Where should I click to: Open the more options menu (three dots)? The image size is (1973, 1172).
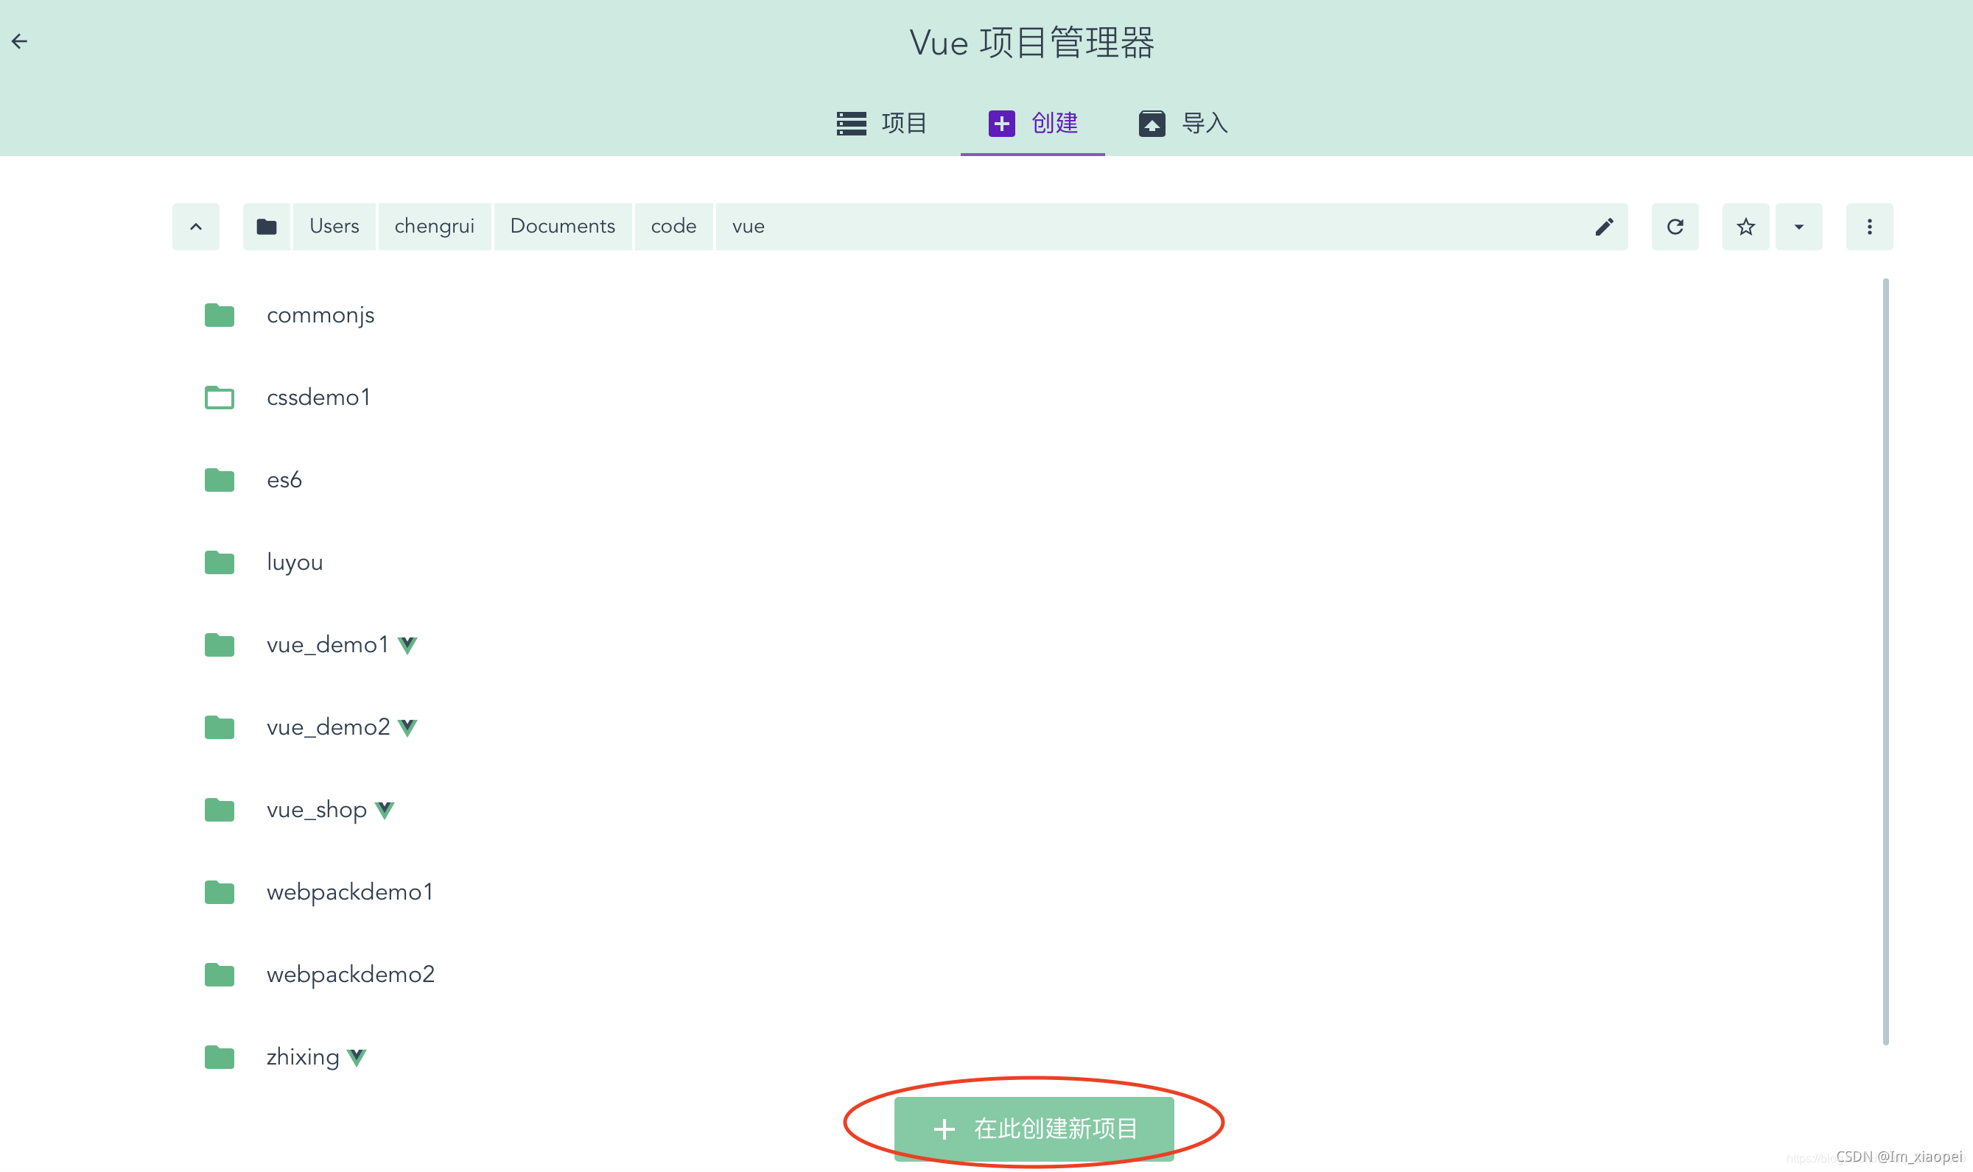(1868, 227)
